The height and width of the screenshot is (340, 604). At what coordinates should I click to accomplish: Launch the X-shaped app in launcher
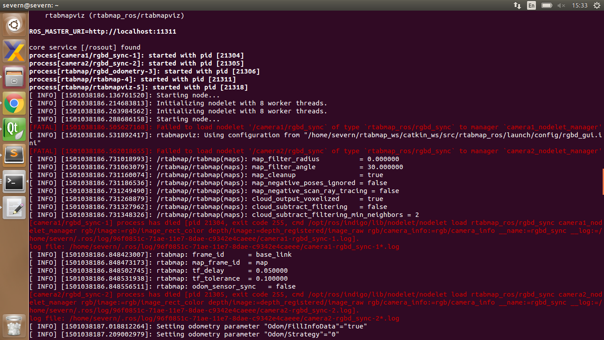point(14,51)
